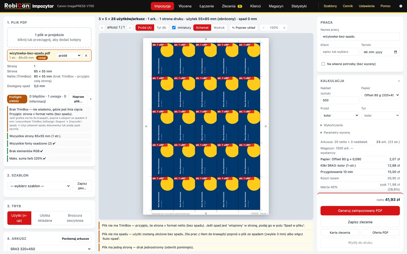
Task: Open the Wycena tab
Action: pyautogui.click(x=185, y=6)
